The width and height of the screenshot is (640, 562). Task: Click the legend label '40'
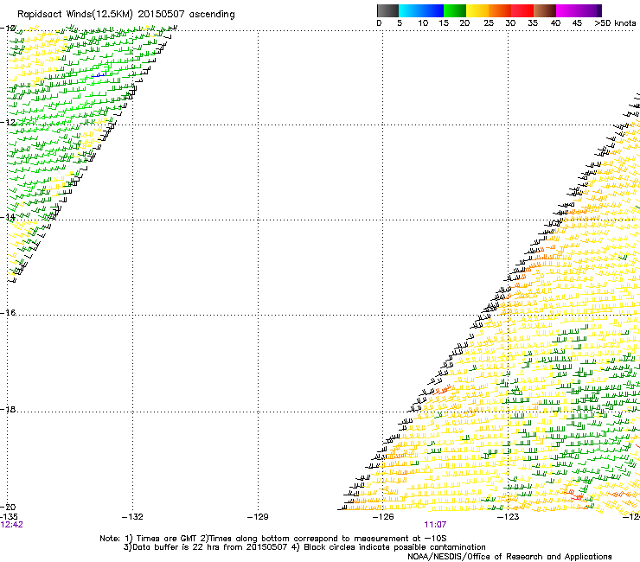pyautogui.click(x=555, y=23)
